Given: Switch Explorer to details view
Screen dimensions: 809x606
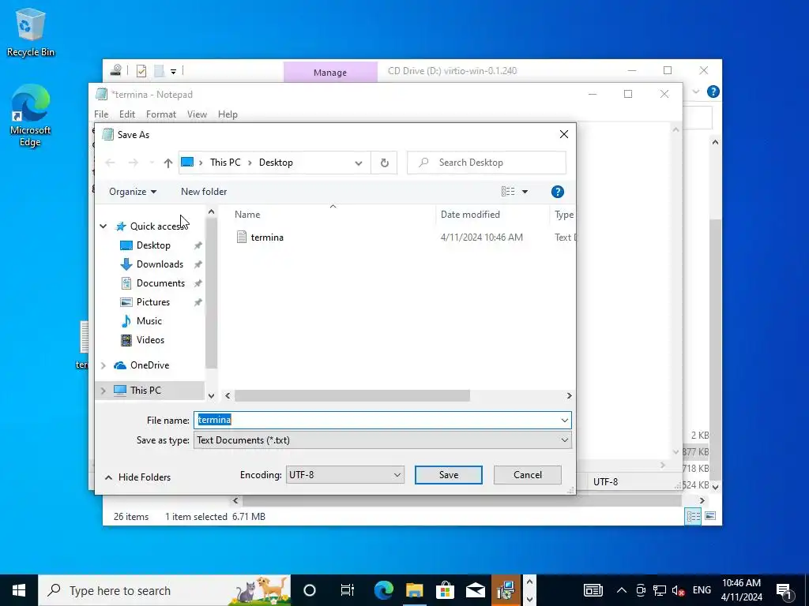Looking at the screenshot, I should coord(693,516).
